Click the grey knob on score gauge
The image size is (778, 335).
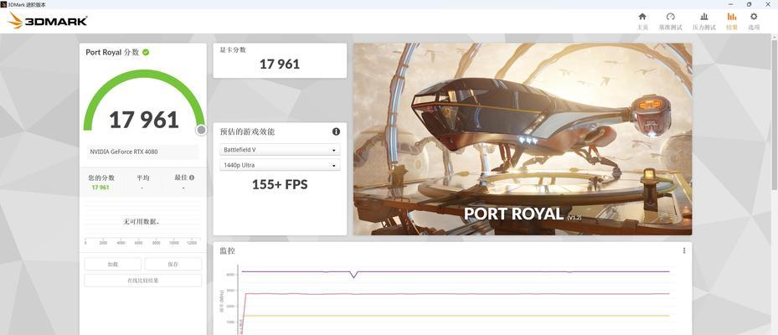pyautogui.click(x=201, y=130)
